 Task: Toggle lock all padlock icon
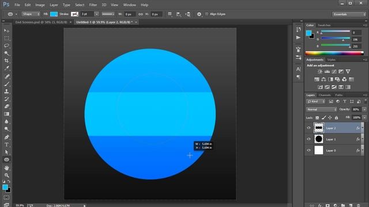[x=336, y=117]
